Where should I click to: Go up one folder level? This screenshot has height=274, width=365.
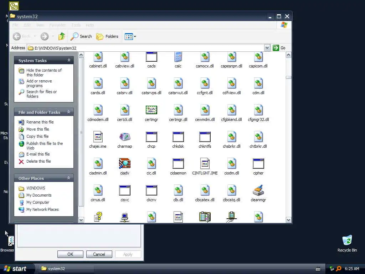[62, 36]
